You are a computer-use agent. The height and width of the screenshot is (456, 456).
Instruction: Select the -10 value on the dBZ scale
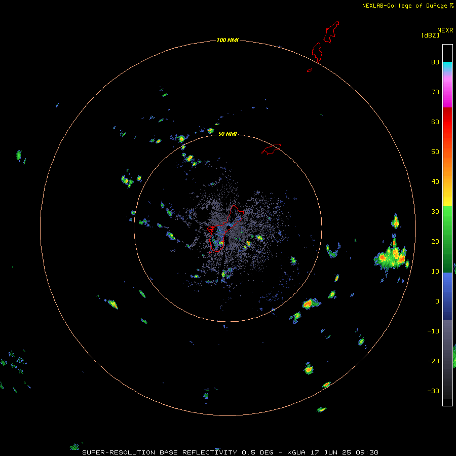433,331
